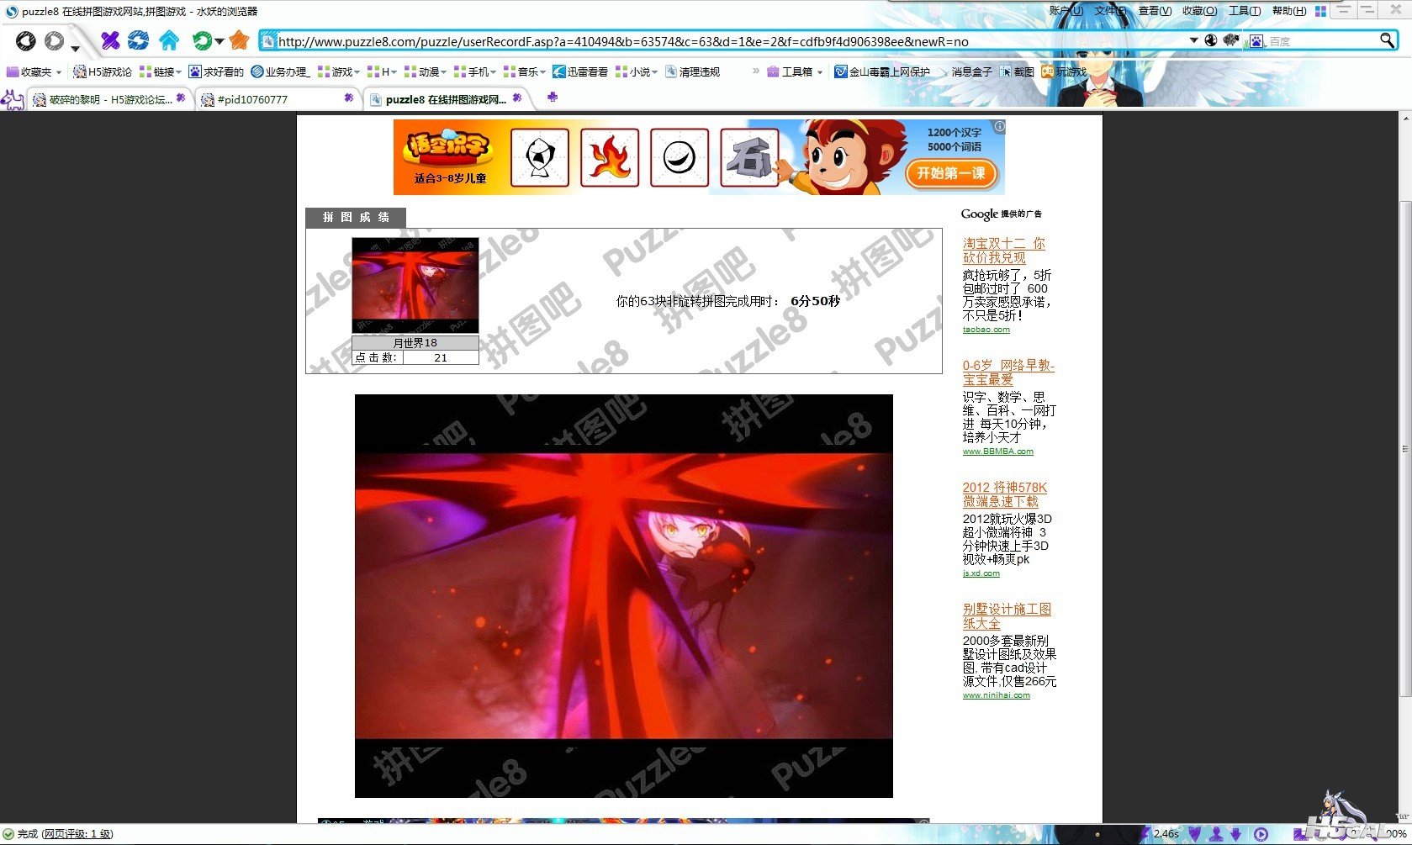Expand the 音乐 bookmark folder

[525, 72]
